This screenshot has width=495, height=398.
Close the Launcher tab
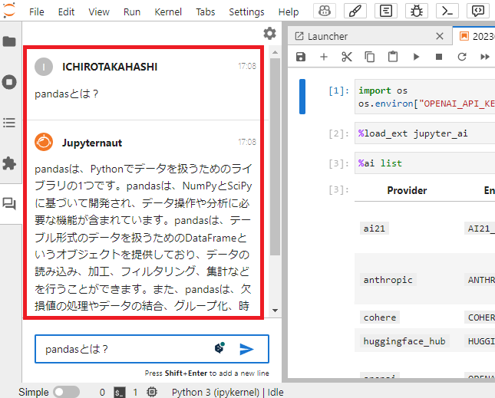click(x=439, y=36)
